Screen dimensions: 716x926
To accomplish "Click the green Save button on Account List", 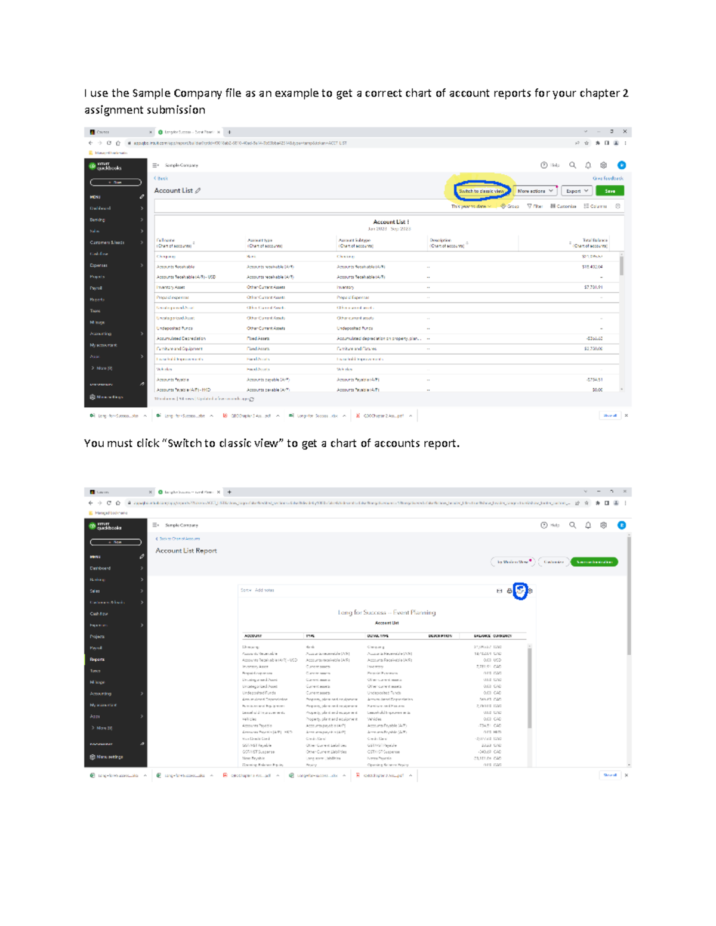I will [610, 191].
